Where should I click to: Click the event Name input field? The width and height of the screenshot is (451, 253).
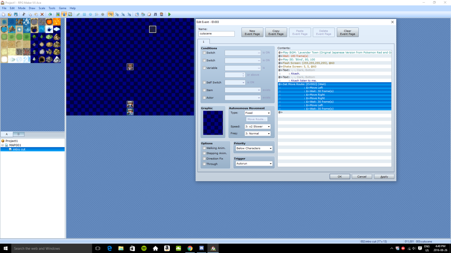pos(216,34)
